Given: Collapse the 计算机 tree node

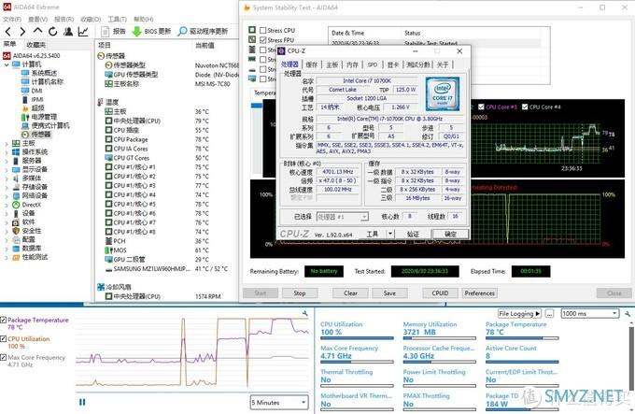Looking at the screenshot, I should click(x=7, y=64).
